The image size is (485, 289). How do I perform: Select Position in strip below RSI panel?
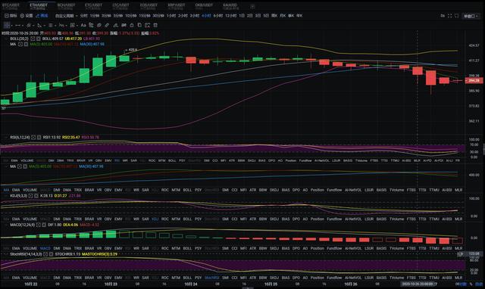pyautogui.click(x=291, y=160)
